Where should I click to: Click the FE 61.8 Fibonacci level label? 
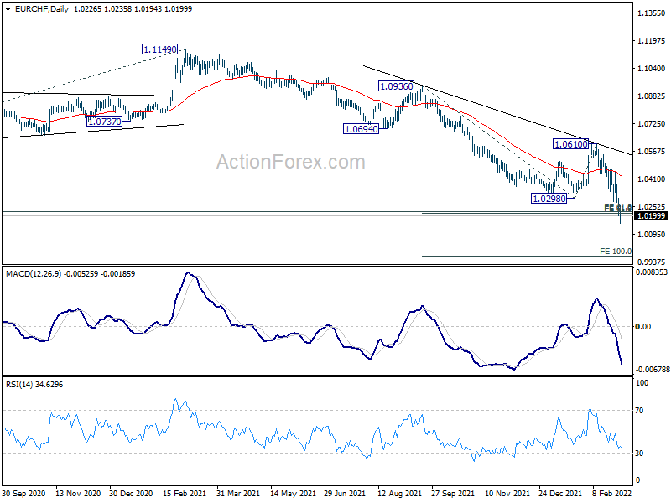click(617, 207)
